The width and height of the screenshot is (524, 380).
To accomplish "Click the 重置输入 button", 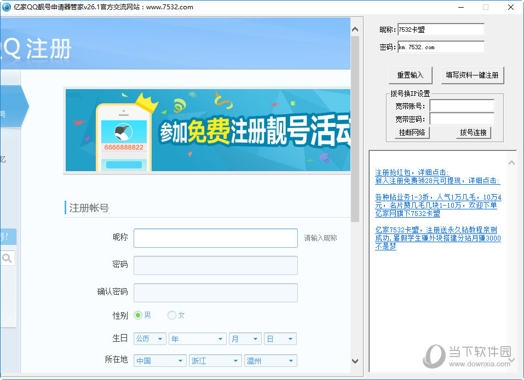I will pyautogui.click(x=410, y=75).
